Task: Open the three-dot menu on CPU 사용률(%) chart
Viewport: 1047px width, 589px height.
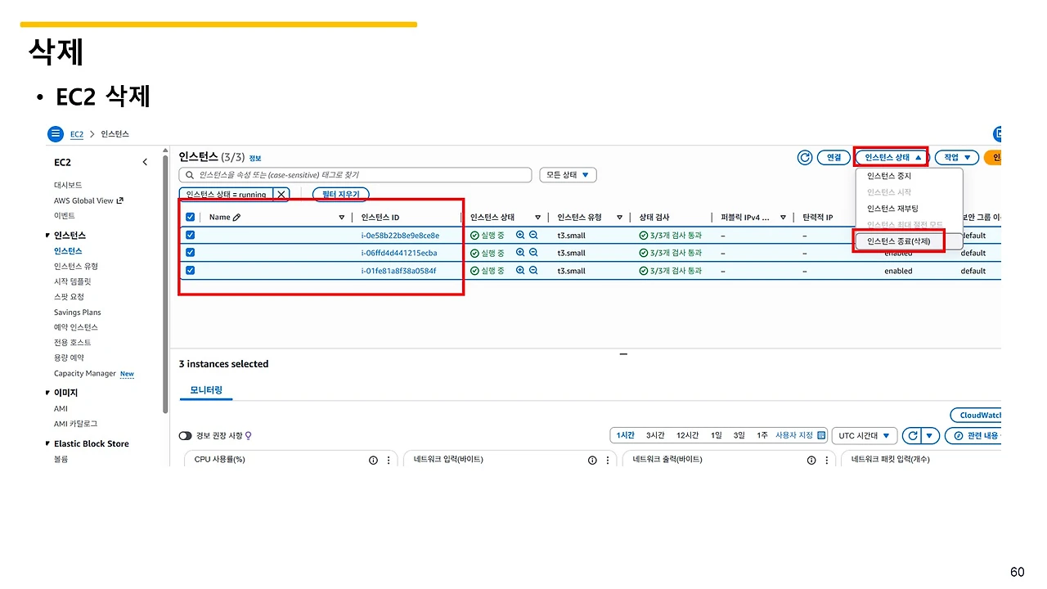Action: coord(387,460)
